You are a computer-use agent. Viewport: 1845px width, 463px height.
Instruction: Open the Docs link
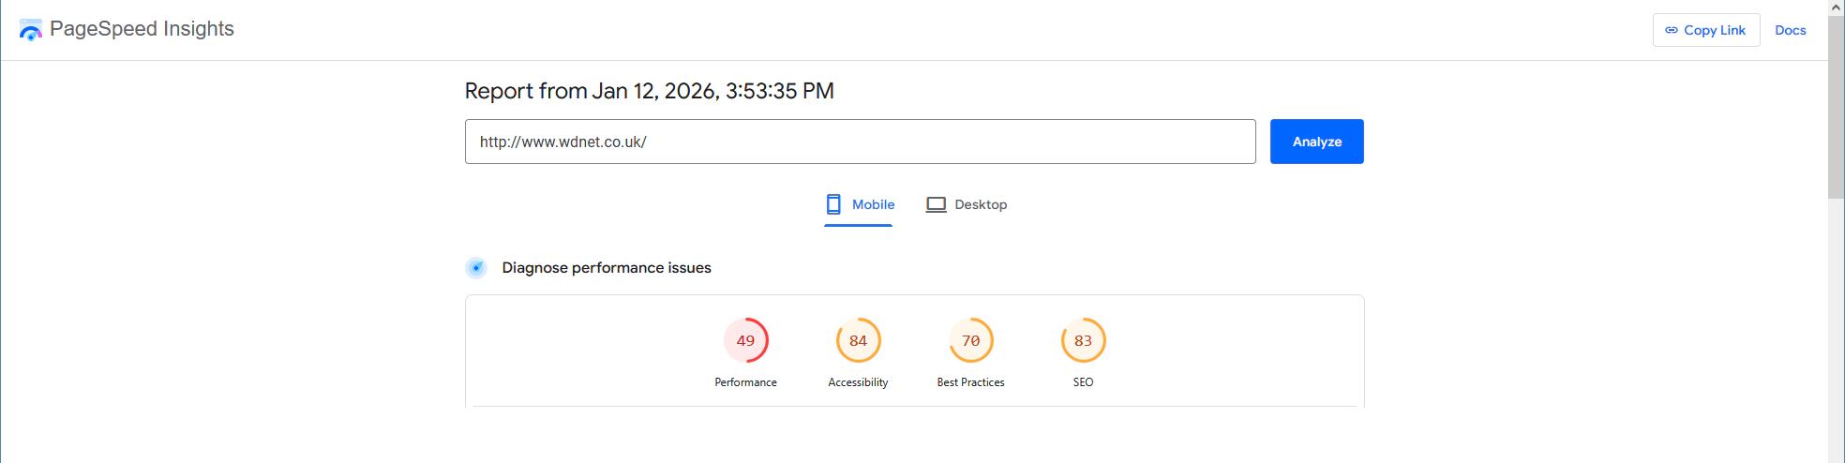1791,30
